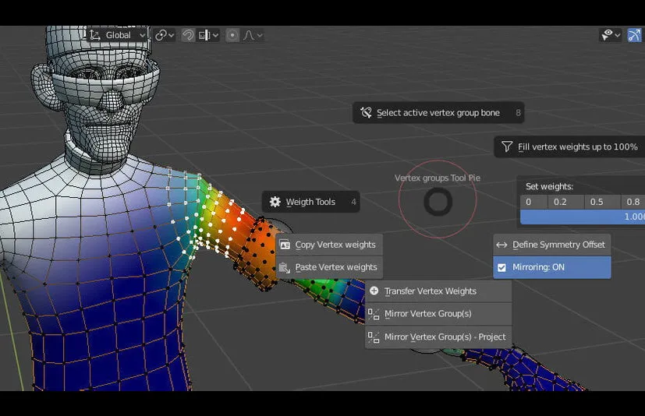This screenshot has width=645, height=416.
Task: Click the transform orientation axes icon
Action: pos(95,35)
